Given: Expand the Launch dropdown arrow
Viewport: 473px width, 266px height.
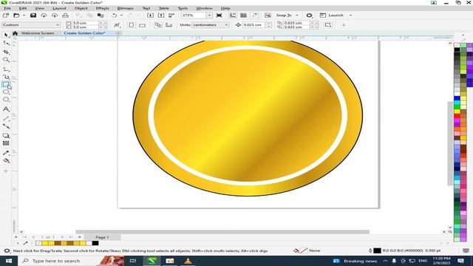Looking at the screenshot, I should pos(350,16).
